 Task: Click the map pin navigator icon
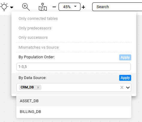[43, 7]
